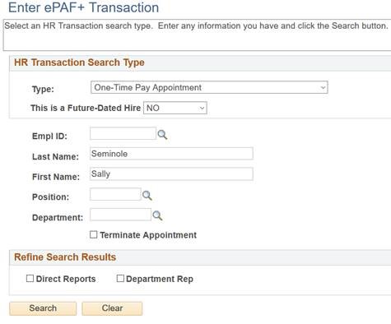
Task: Open the Type dropdown list
Action: click(209, 87)
